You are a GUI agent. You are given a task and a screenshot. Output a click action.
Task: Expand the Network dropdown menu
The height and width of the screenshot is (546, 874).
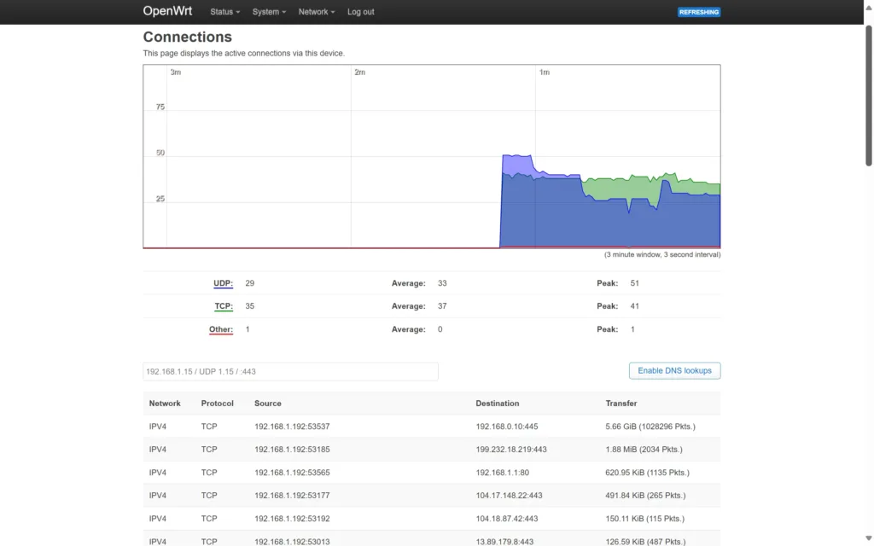click(x=316, y=12)
